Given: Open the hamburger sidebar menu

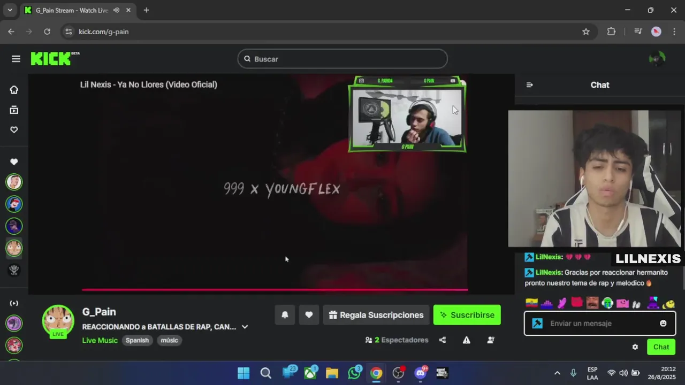Looking at the screenshot, I should 16,59.
